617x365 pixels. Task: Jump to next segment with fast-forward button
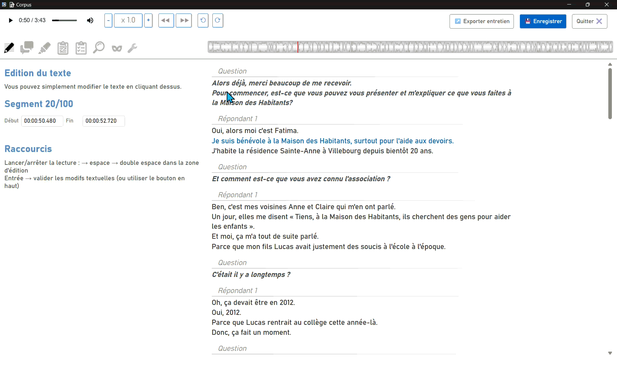(184, 21)
